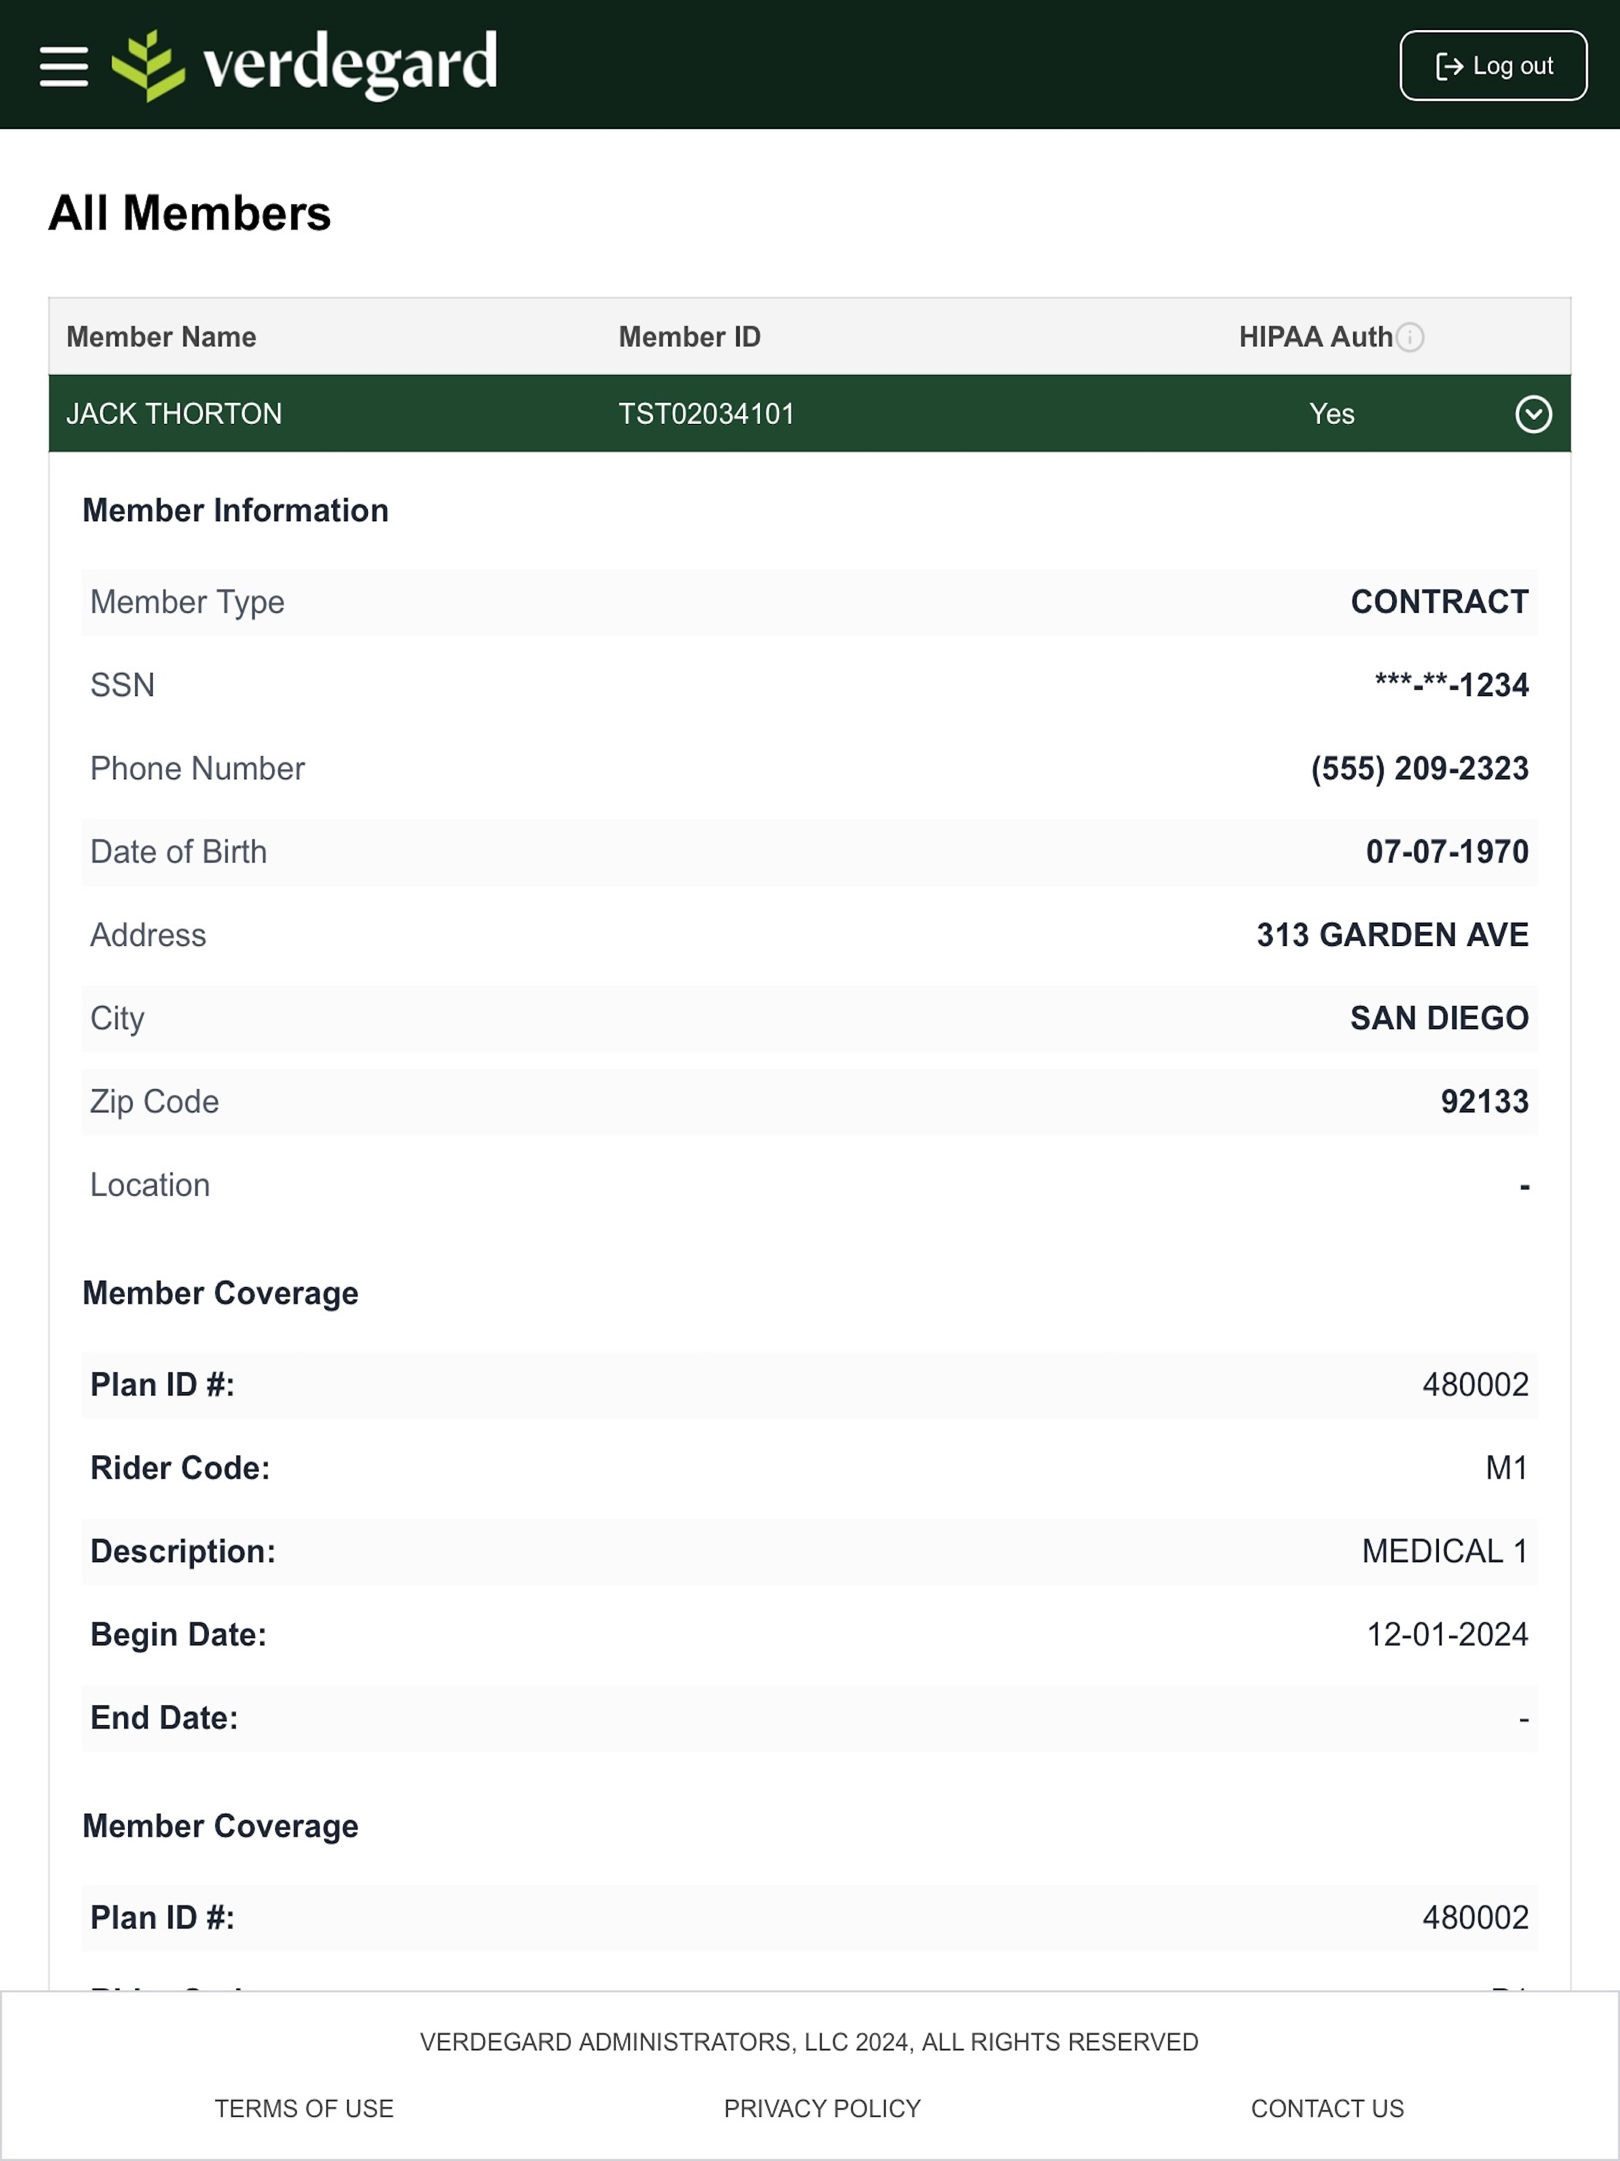Collapse Jack Thorton's row with chevron icon
1620x2161 pixels.
pos(1533,414)
